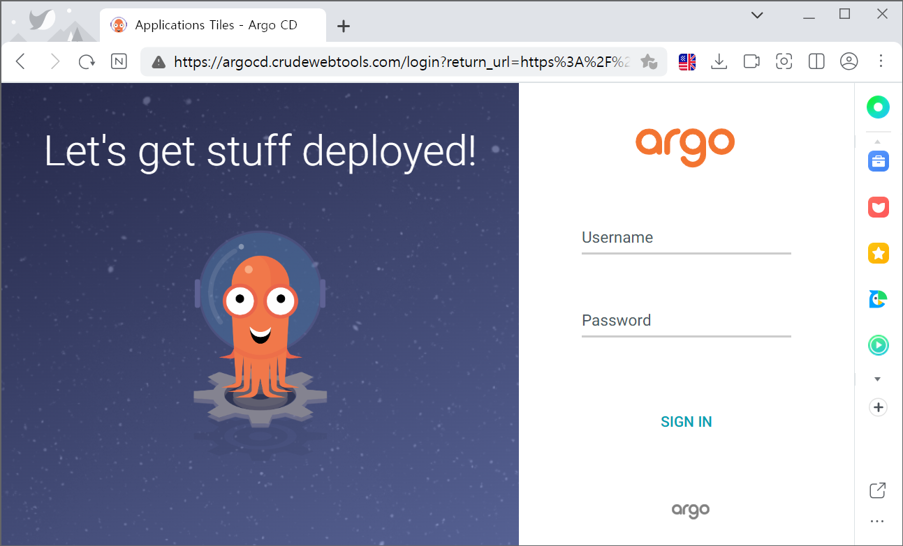Click the SIGN IN button
Screen dimensions: 903x546
(687, 422)
